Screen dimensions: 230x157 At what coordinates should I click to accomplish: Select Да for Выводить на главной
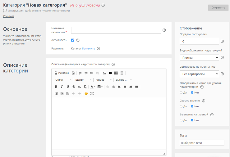tap(181, 120)
